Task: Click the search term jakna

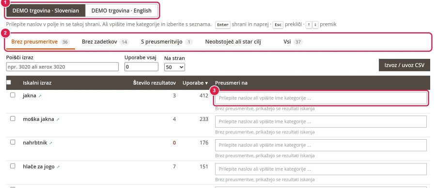Action: pos(30,96)
